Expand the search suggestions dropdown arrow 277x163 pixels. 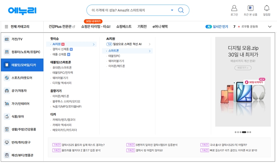pyautogui.click(x=172, y=10)
